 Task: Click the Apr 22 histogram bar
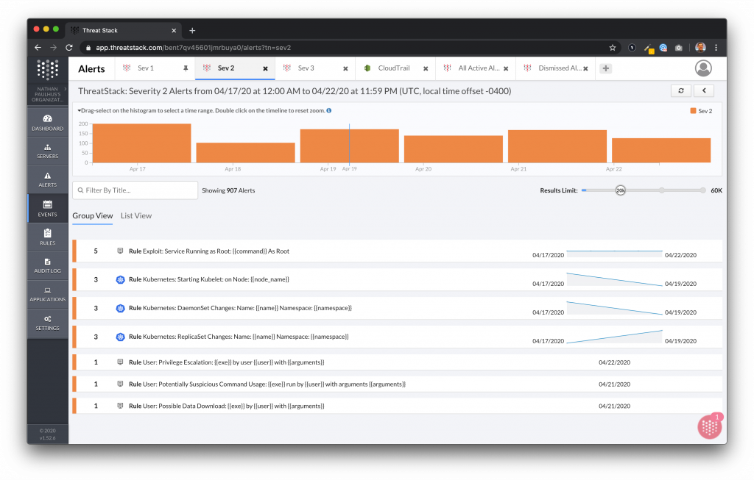661,150
